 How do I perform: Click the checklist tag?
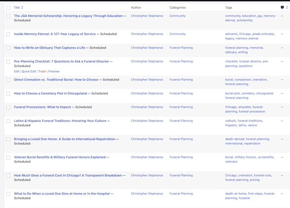click(232, 61)
